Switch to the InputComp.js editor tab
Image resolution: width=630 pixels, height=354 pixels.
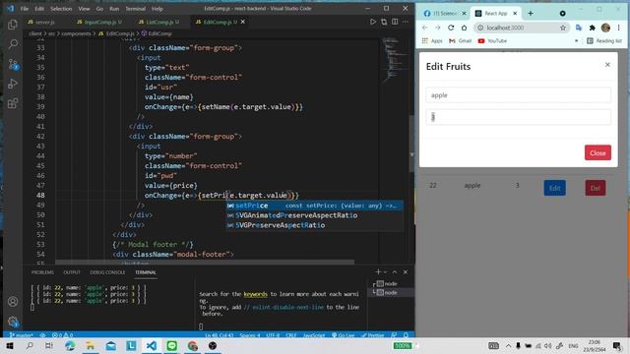pyautogui.click(x=99, y=22)
